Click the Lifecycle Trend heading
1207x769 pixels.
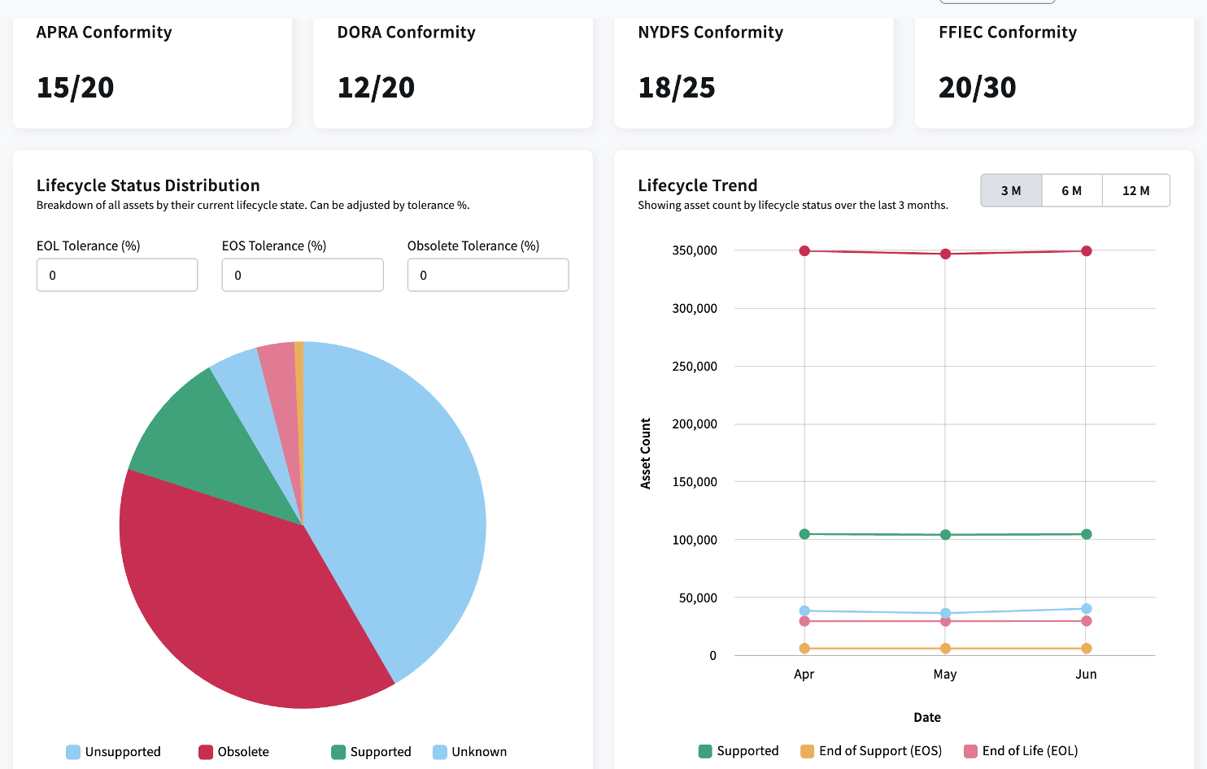click(x=698, y=185)
